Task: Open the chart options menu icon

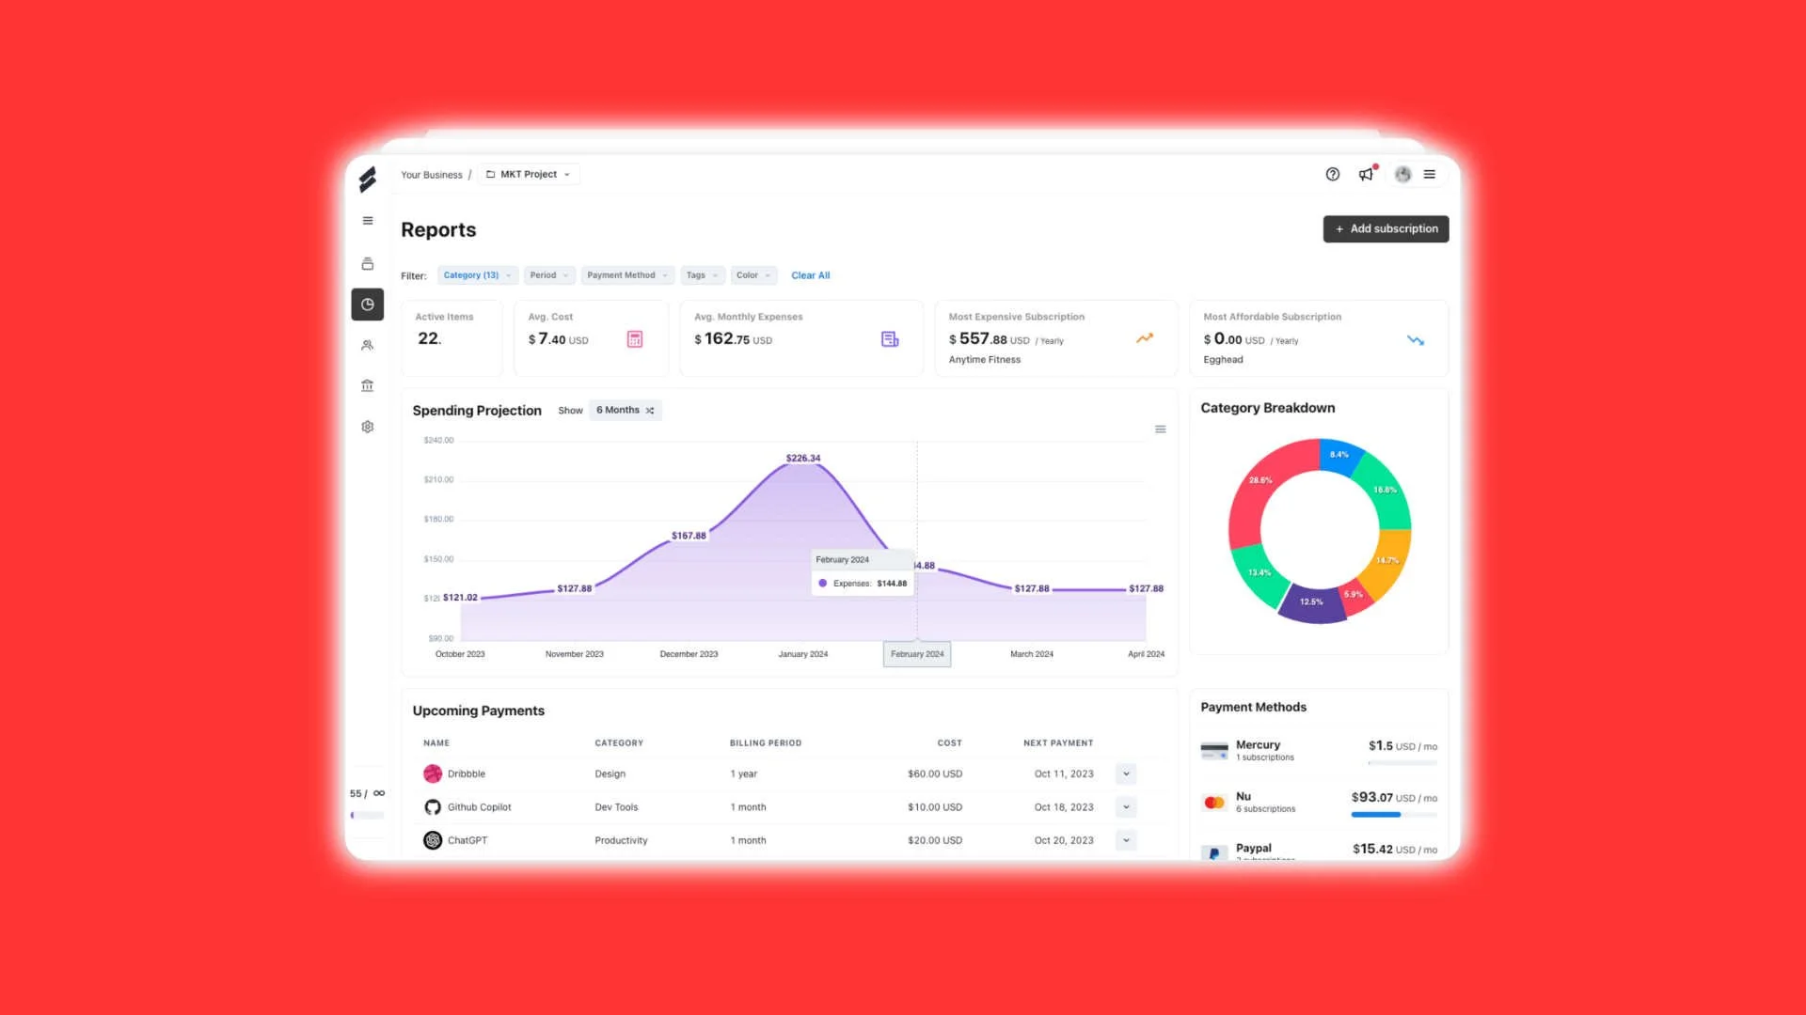Action: click(1161, 429)
